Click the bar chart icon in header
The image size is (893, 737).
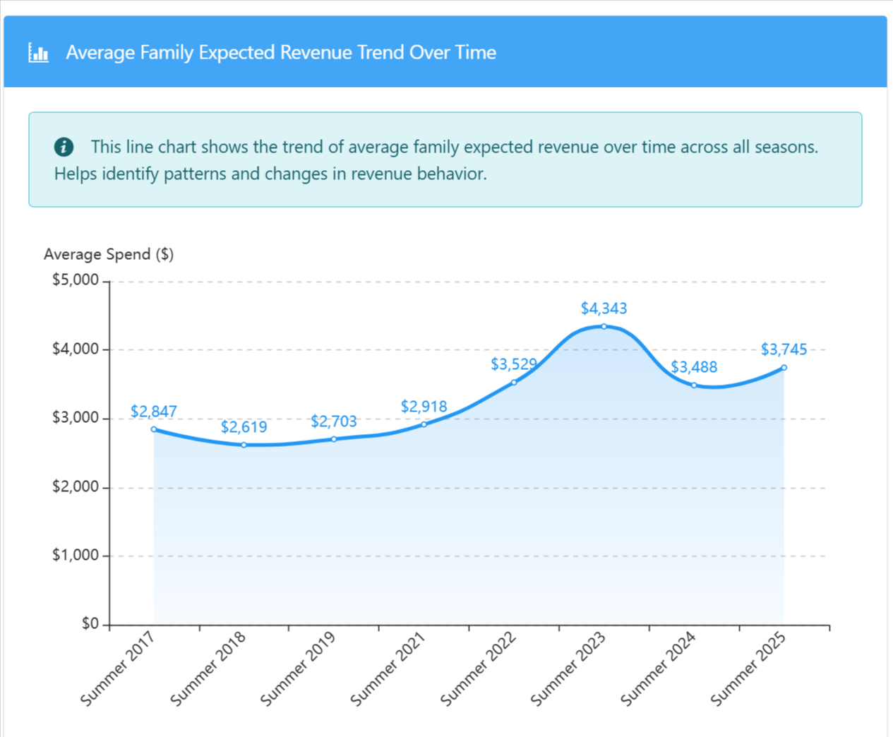[x=38, y=52]
